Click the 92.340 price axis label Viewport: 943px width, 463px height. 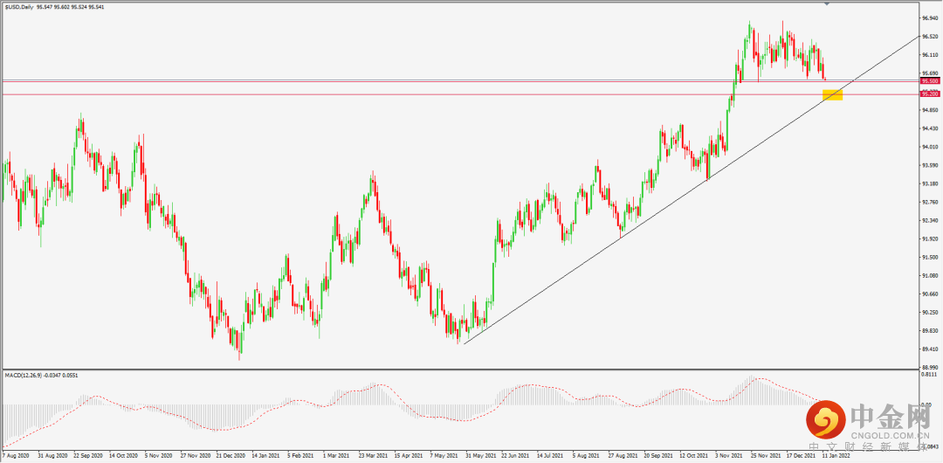[931, 220]
